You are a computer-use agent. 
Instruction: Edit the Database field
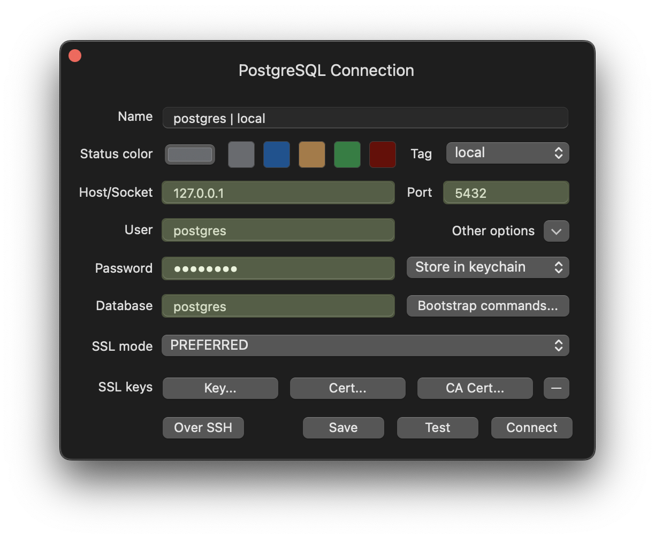tap(278, 306)
